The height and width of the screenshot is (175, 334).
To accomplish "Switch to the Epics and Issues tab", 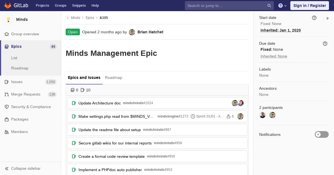I will [x=84, y=78].
